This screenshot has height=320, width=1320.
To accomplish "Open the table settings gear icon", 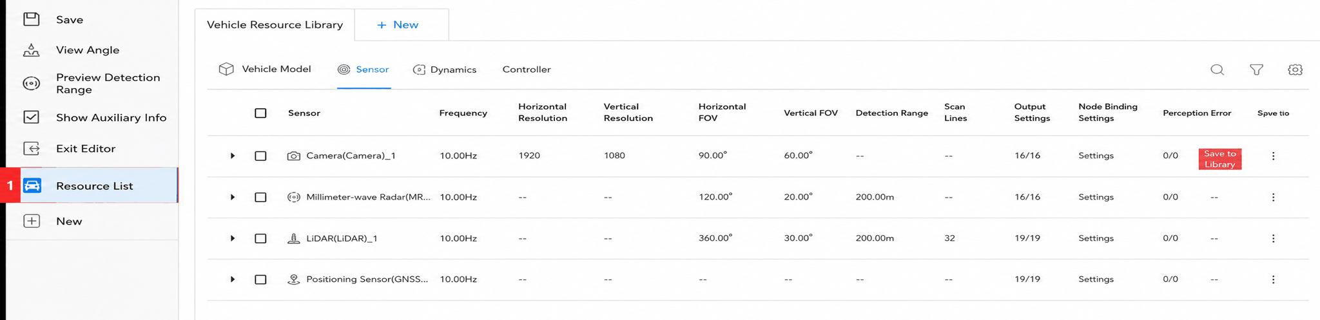I will tap(1295, 70).
